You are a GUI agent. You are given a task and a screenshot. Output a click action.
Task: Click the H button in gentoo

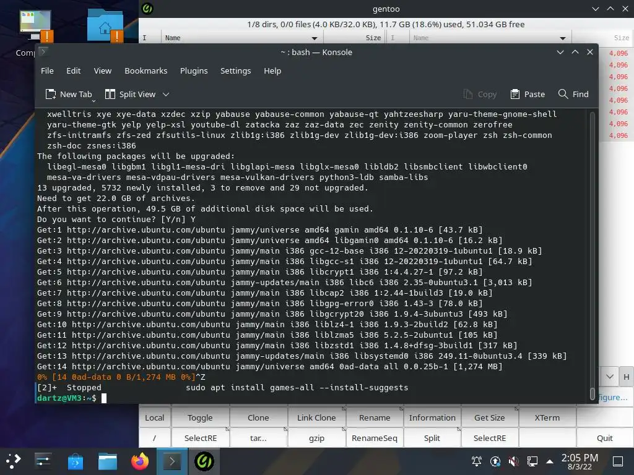[x=626, y=377]
